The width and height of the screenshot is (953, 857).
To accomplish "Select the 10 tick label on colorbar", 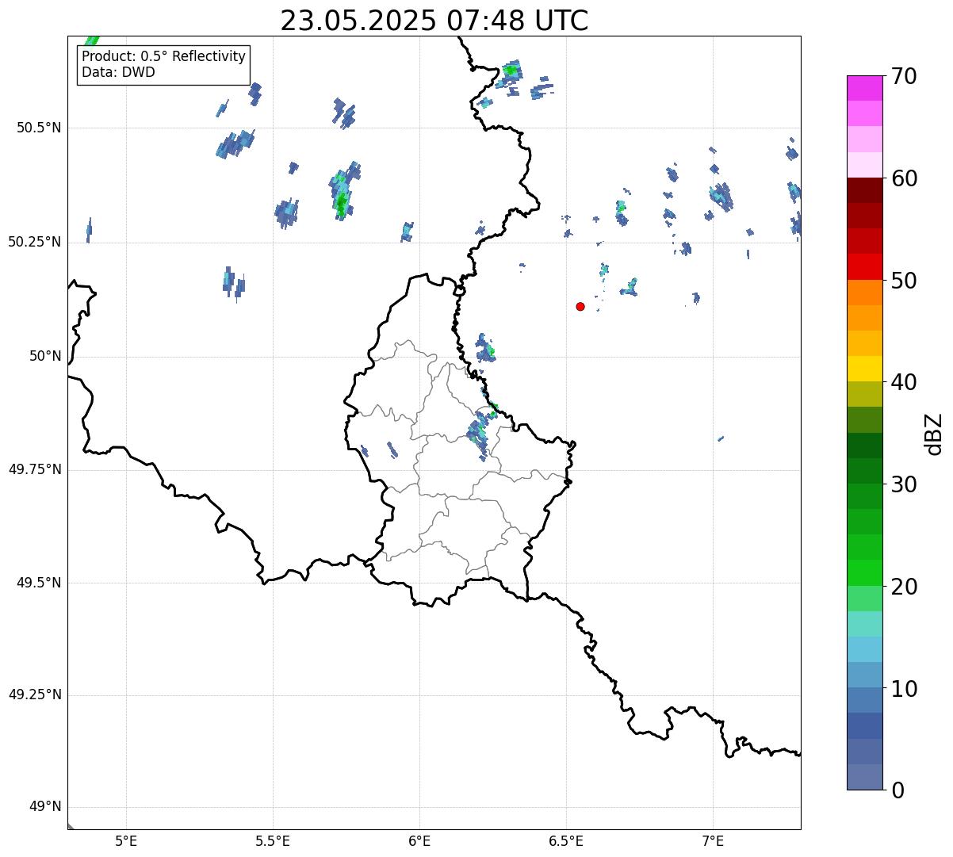I will point(904,690).
